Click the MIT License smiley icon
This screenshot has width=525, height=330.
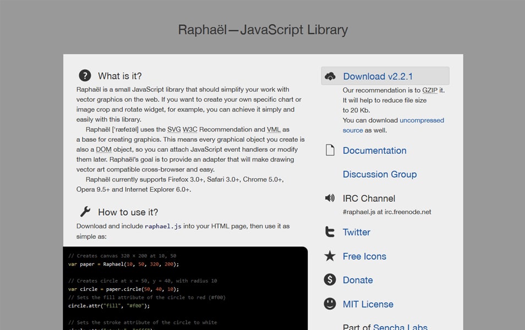[x=330, y=304]
